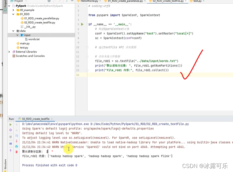Open run configuration settings (purple gear)

point(11,130)
